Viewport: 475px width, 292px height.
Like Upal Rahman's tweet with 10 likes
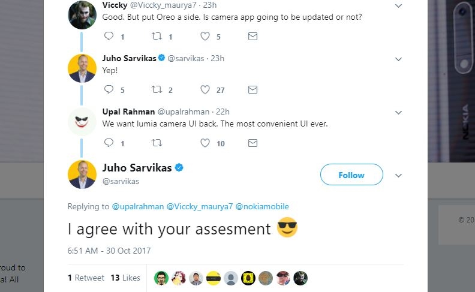coord(205,143)
